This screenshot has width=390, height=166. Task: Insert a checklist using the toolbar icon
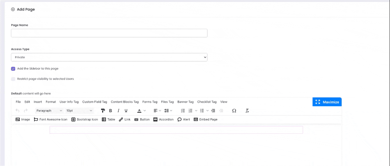coord(183,111)
